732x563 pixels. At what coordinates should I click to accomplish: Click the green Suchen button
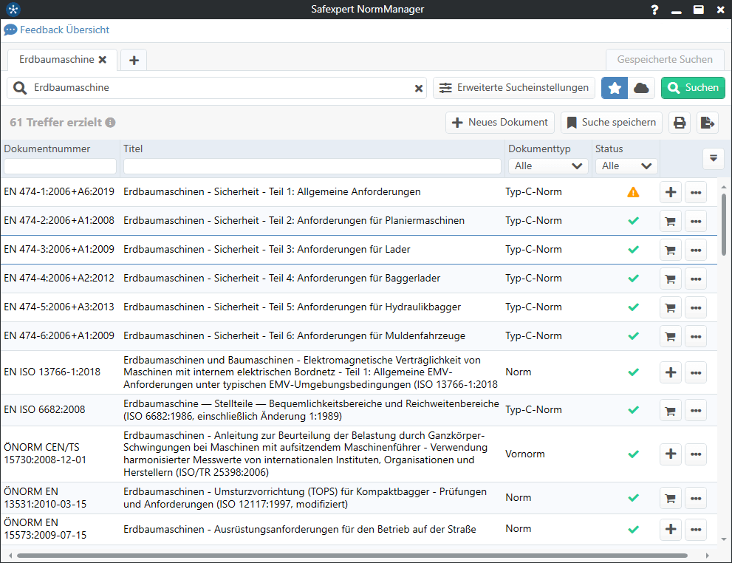coord(693,88)
